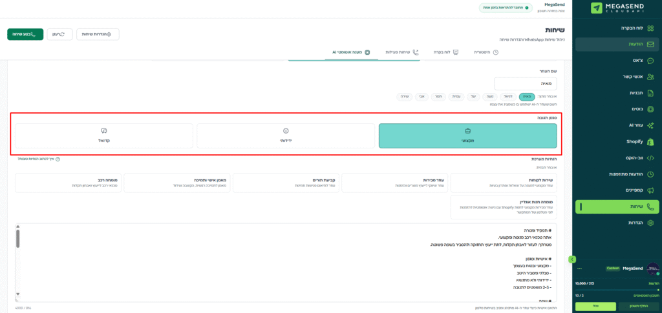
Task: Open account options three-dots menu
Action: point(580,268)
